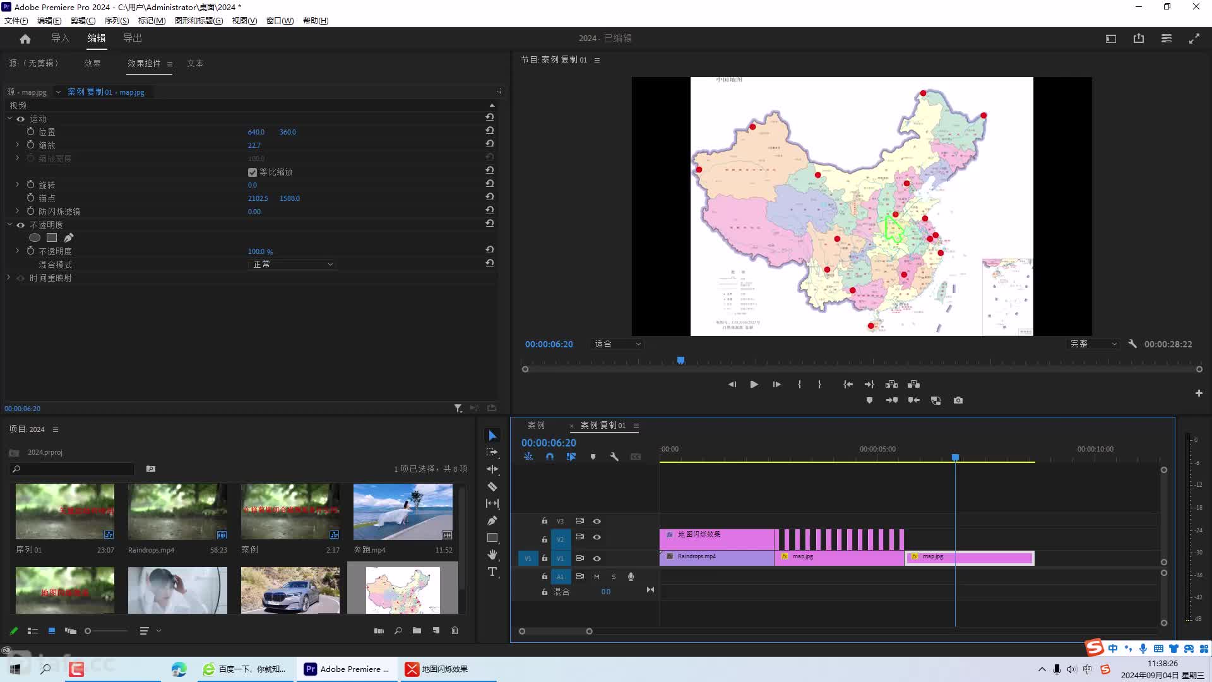This screenshot has height=682, width=1212.
Task: Select the Pen tool in toolbox
Action: point(492,520)
